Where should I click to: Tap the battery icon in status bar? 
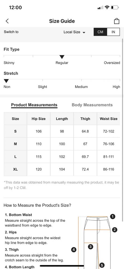[115, 8]
